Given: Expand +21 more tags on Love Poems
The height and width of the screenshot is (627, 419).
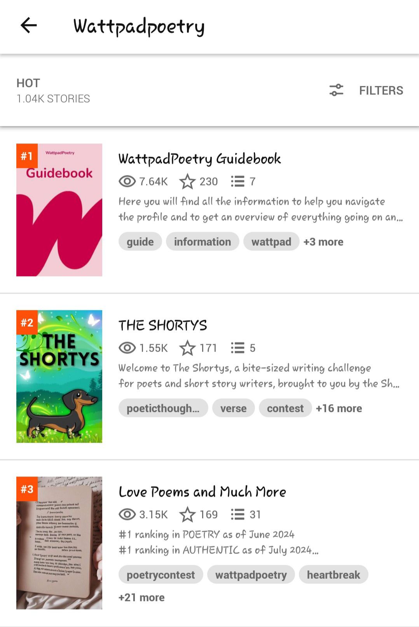Looking at the screenshot, I should (x=141, y=597).
